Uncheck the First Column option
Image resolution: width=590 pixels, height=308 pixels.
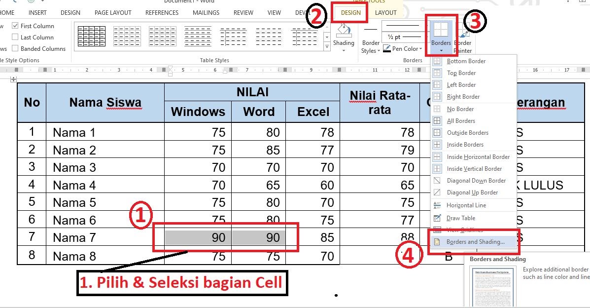(x=16, y=25)
